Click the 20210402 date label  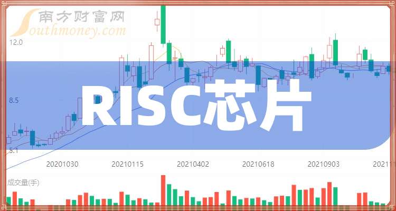[193, 164]
